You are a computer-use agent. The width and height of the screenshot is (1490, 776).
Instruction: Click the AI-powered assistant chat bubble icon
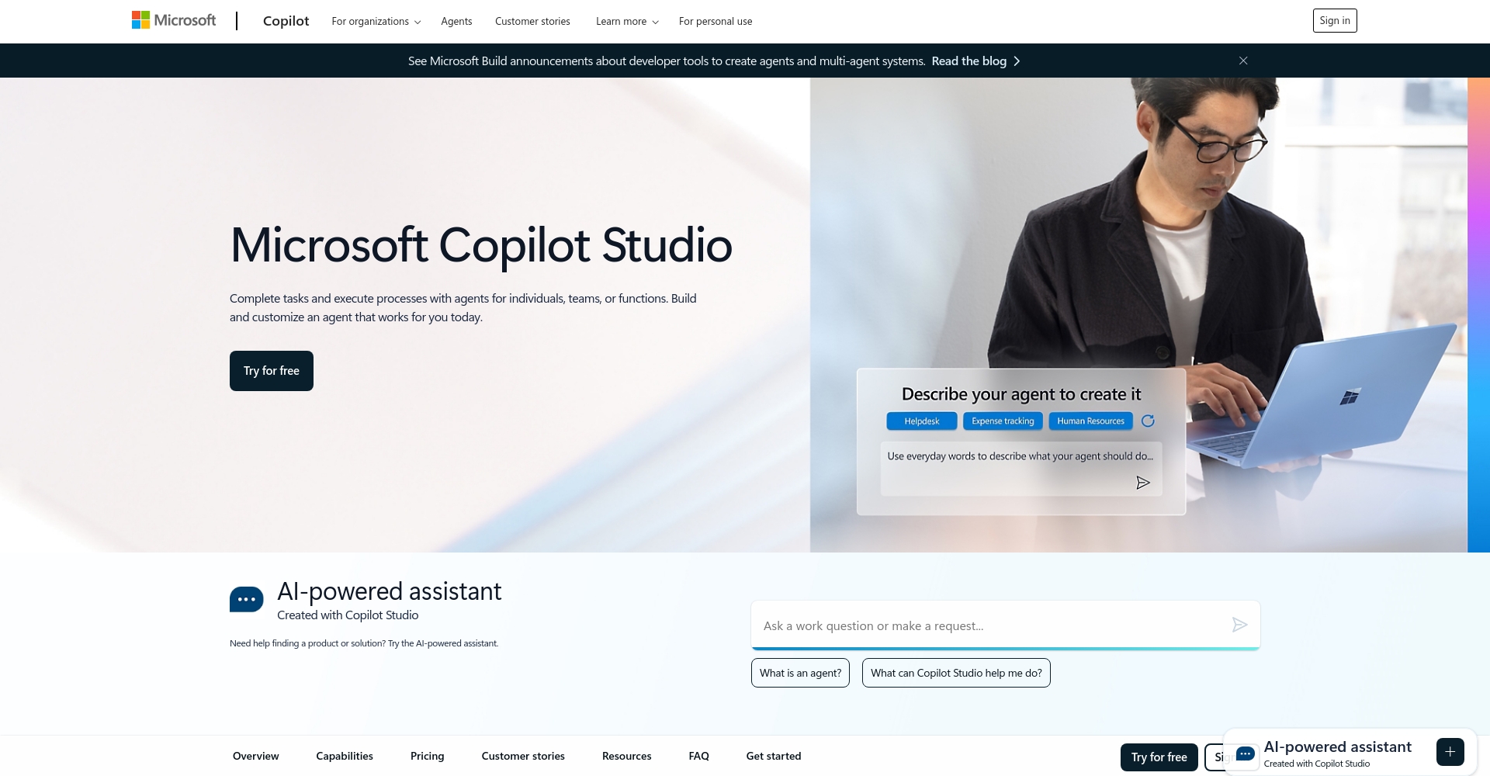coord(247,599)
